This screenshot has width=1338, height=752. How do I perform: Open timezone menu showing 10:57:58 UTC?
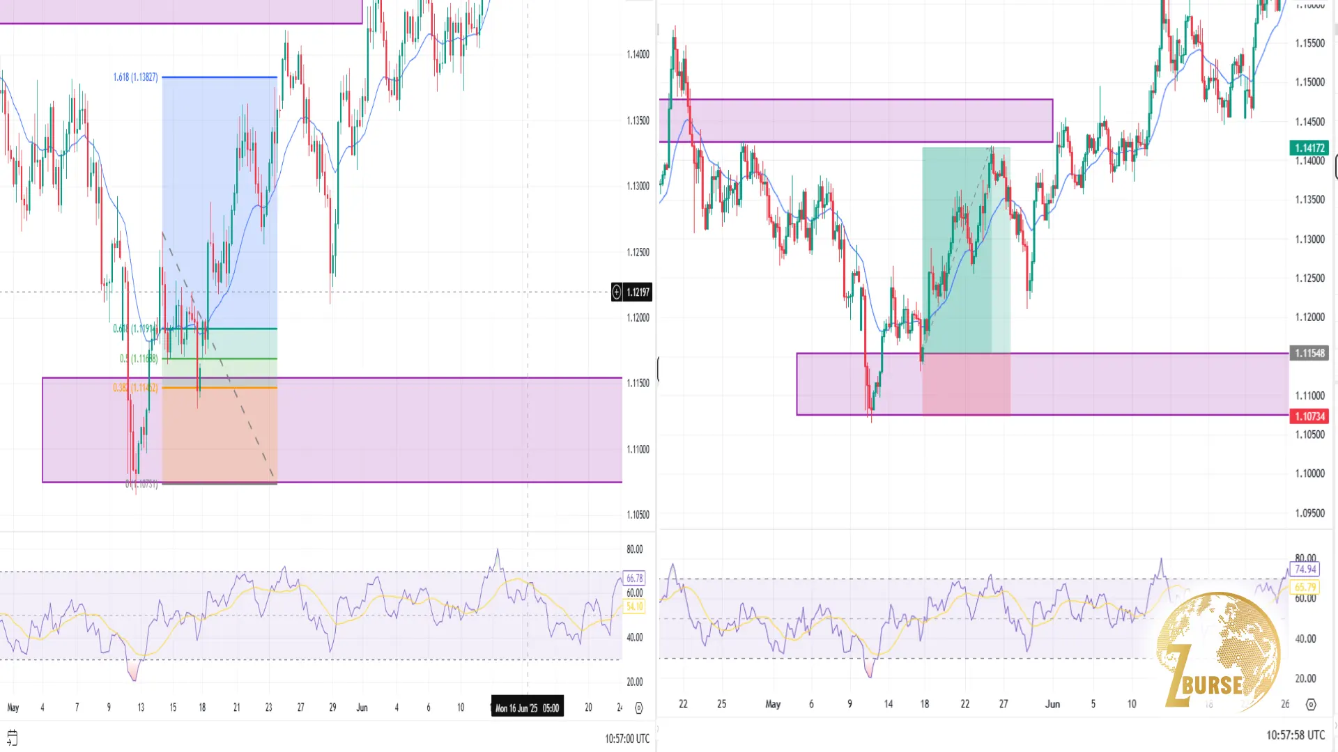pyautogui.click(x=1295, y=735)
